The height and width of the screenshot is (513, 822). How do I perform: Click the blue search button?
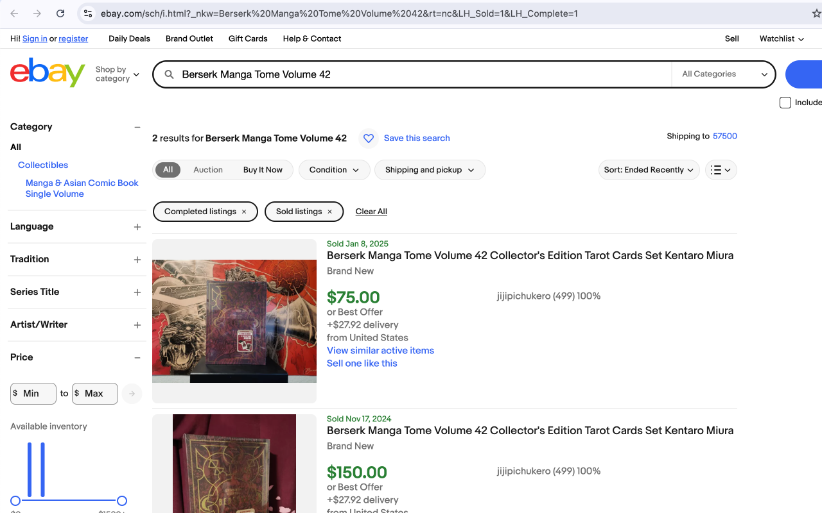(803, 74)
